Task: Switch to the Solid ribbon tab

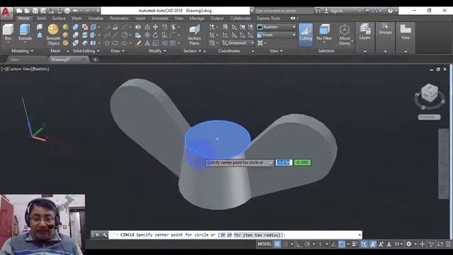Action: 41,18
